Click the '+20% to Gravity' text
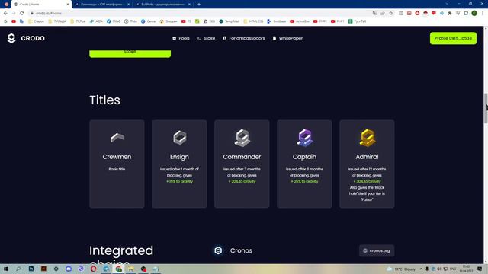This screenshot has width=488, height=274. pyautogui.click(x=242, y=181)
